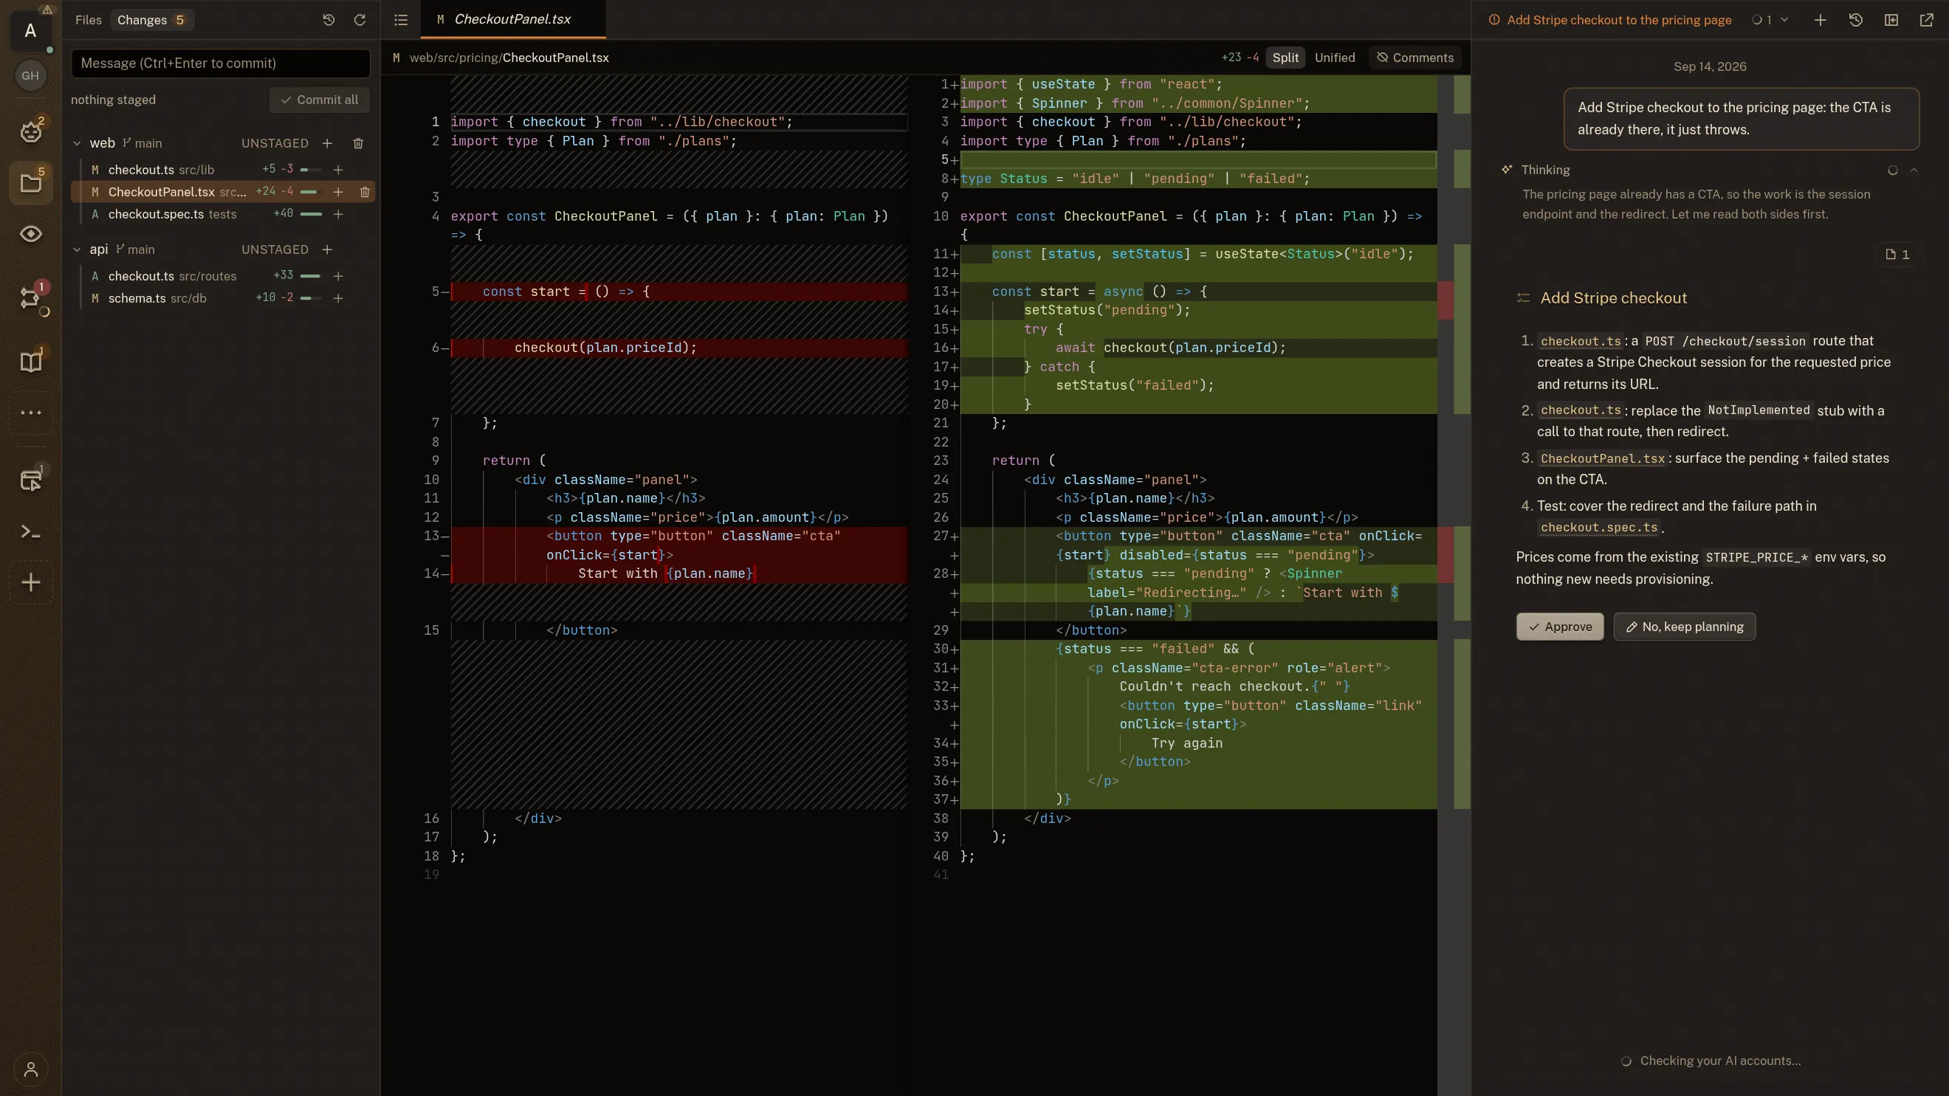Refresh the changes list
Image resolution: width=1949 pixels, height=1096 pixels.
point(360,20)
